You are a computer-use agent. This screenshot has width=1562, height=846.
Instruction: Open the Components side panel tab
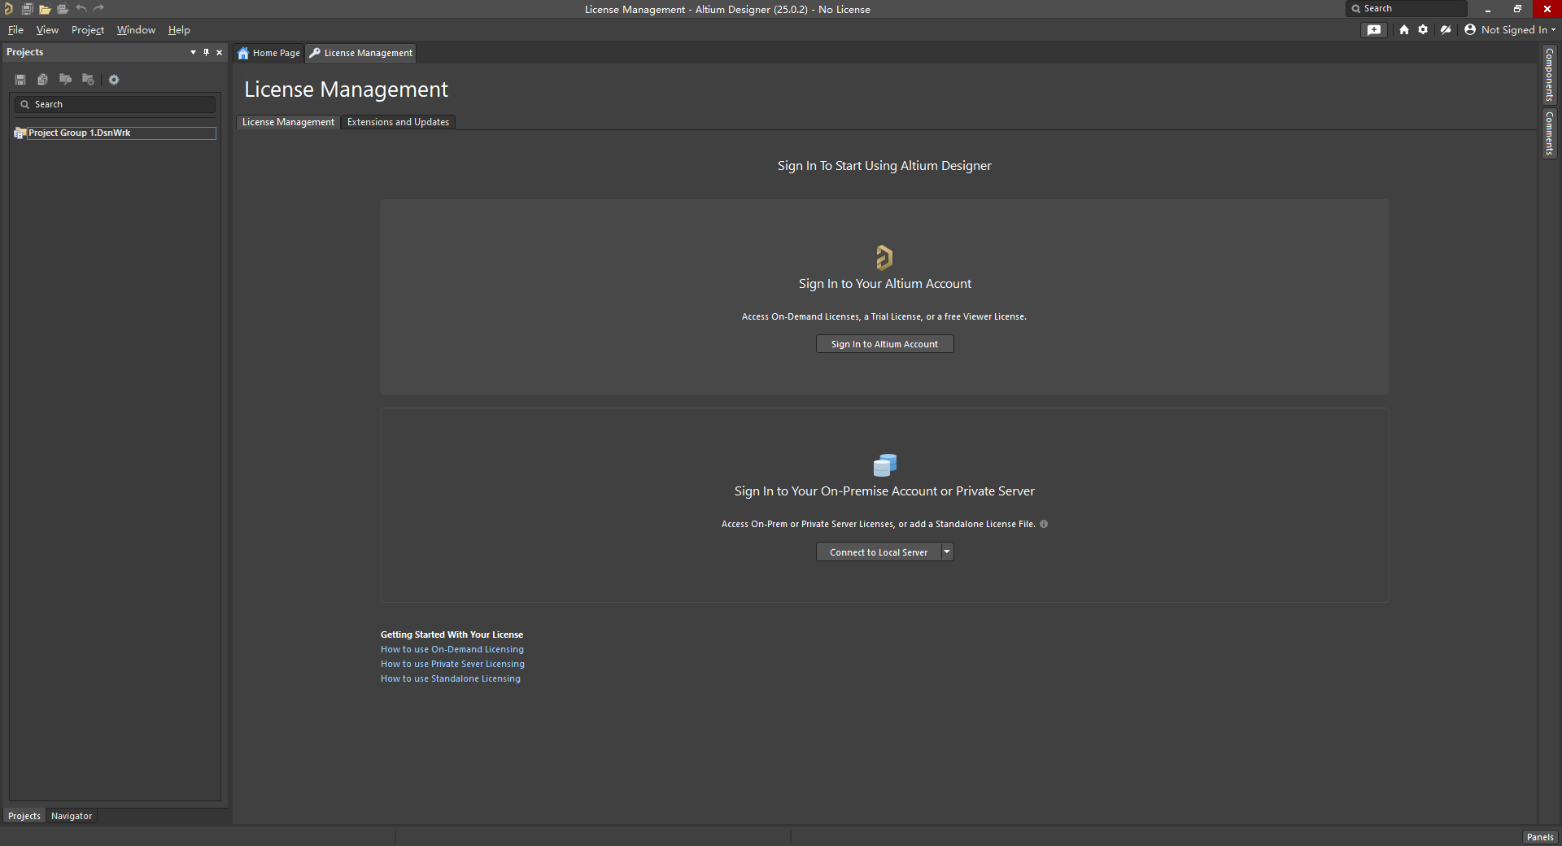point(1549,75)
